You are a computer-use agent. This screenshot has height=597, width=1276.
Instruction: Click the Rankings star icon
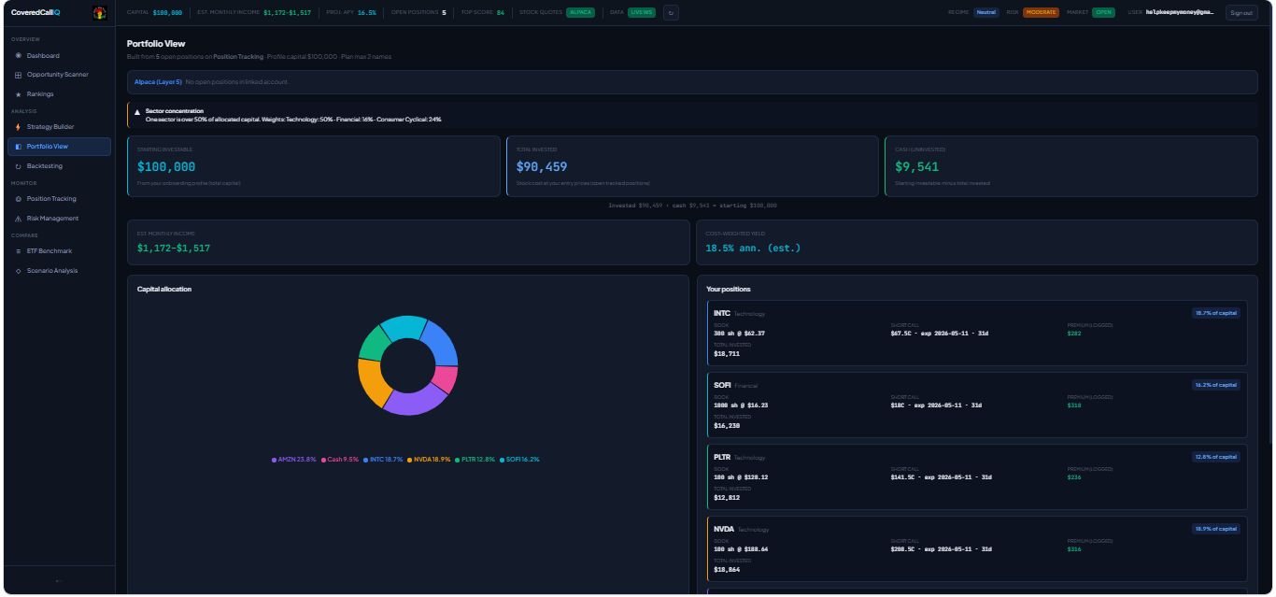pos(18,94)
